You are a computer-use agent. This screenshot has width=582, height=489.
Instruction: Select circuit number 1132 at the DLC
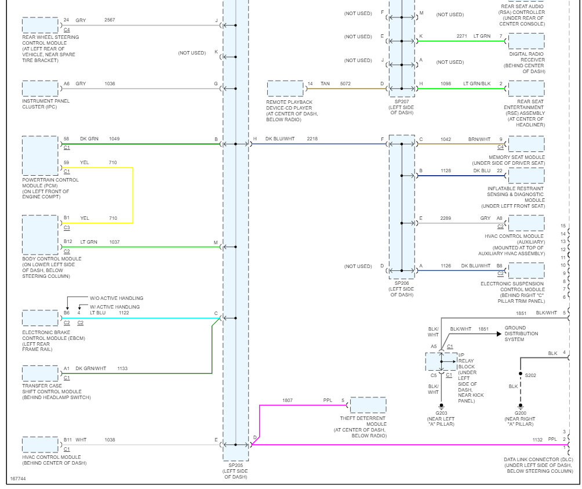[537, 440]
